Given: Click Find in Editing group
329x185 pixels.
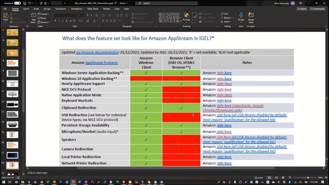Looking at the screenshot, I should click(x=224, y=14).
